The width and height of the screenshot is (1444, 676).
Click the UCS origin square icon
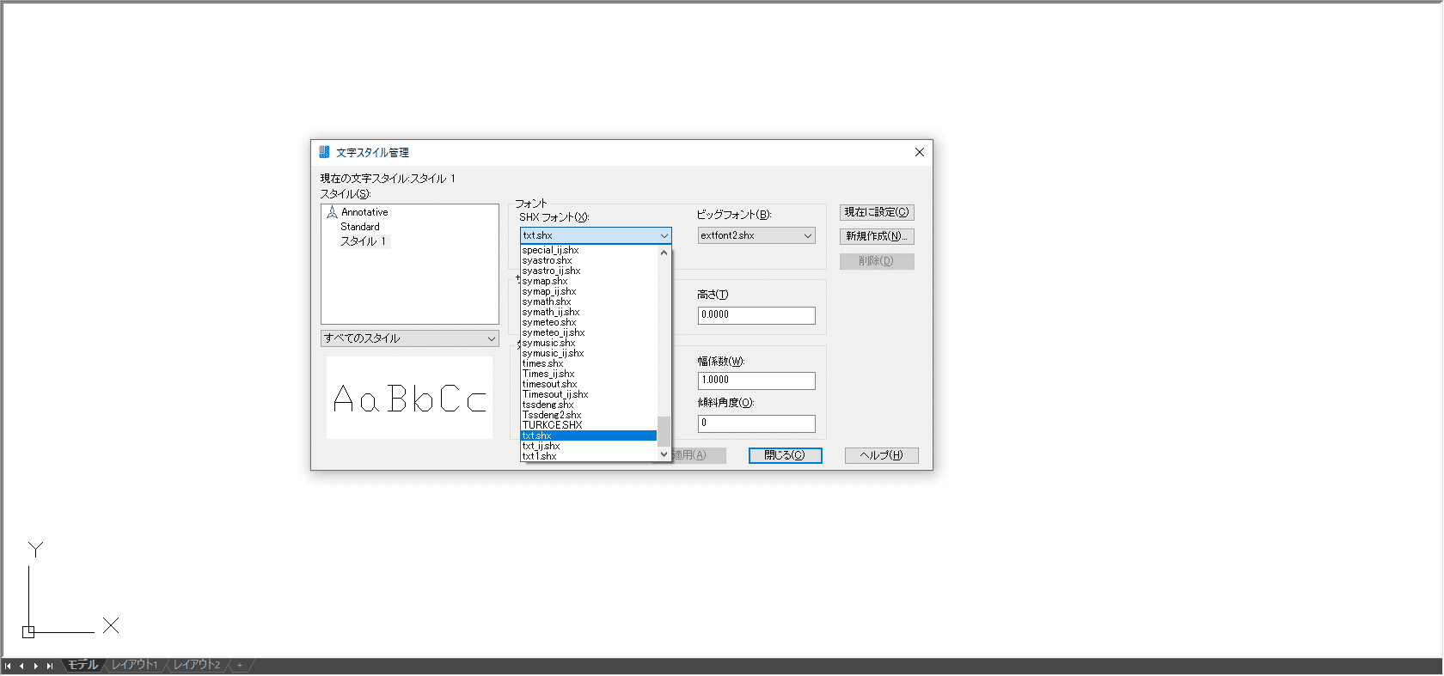(x=28, y=631)
